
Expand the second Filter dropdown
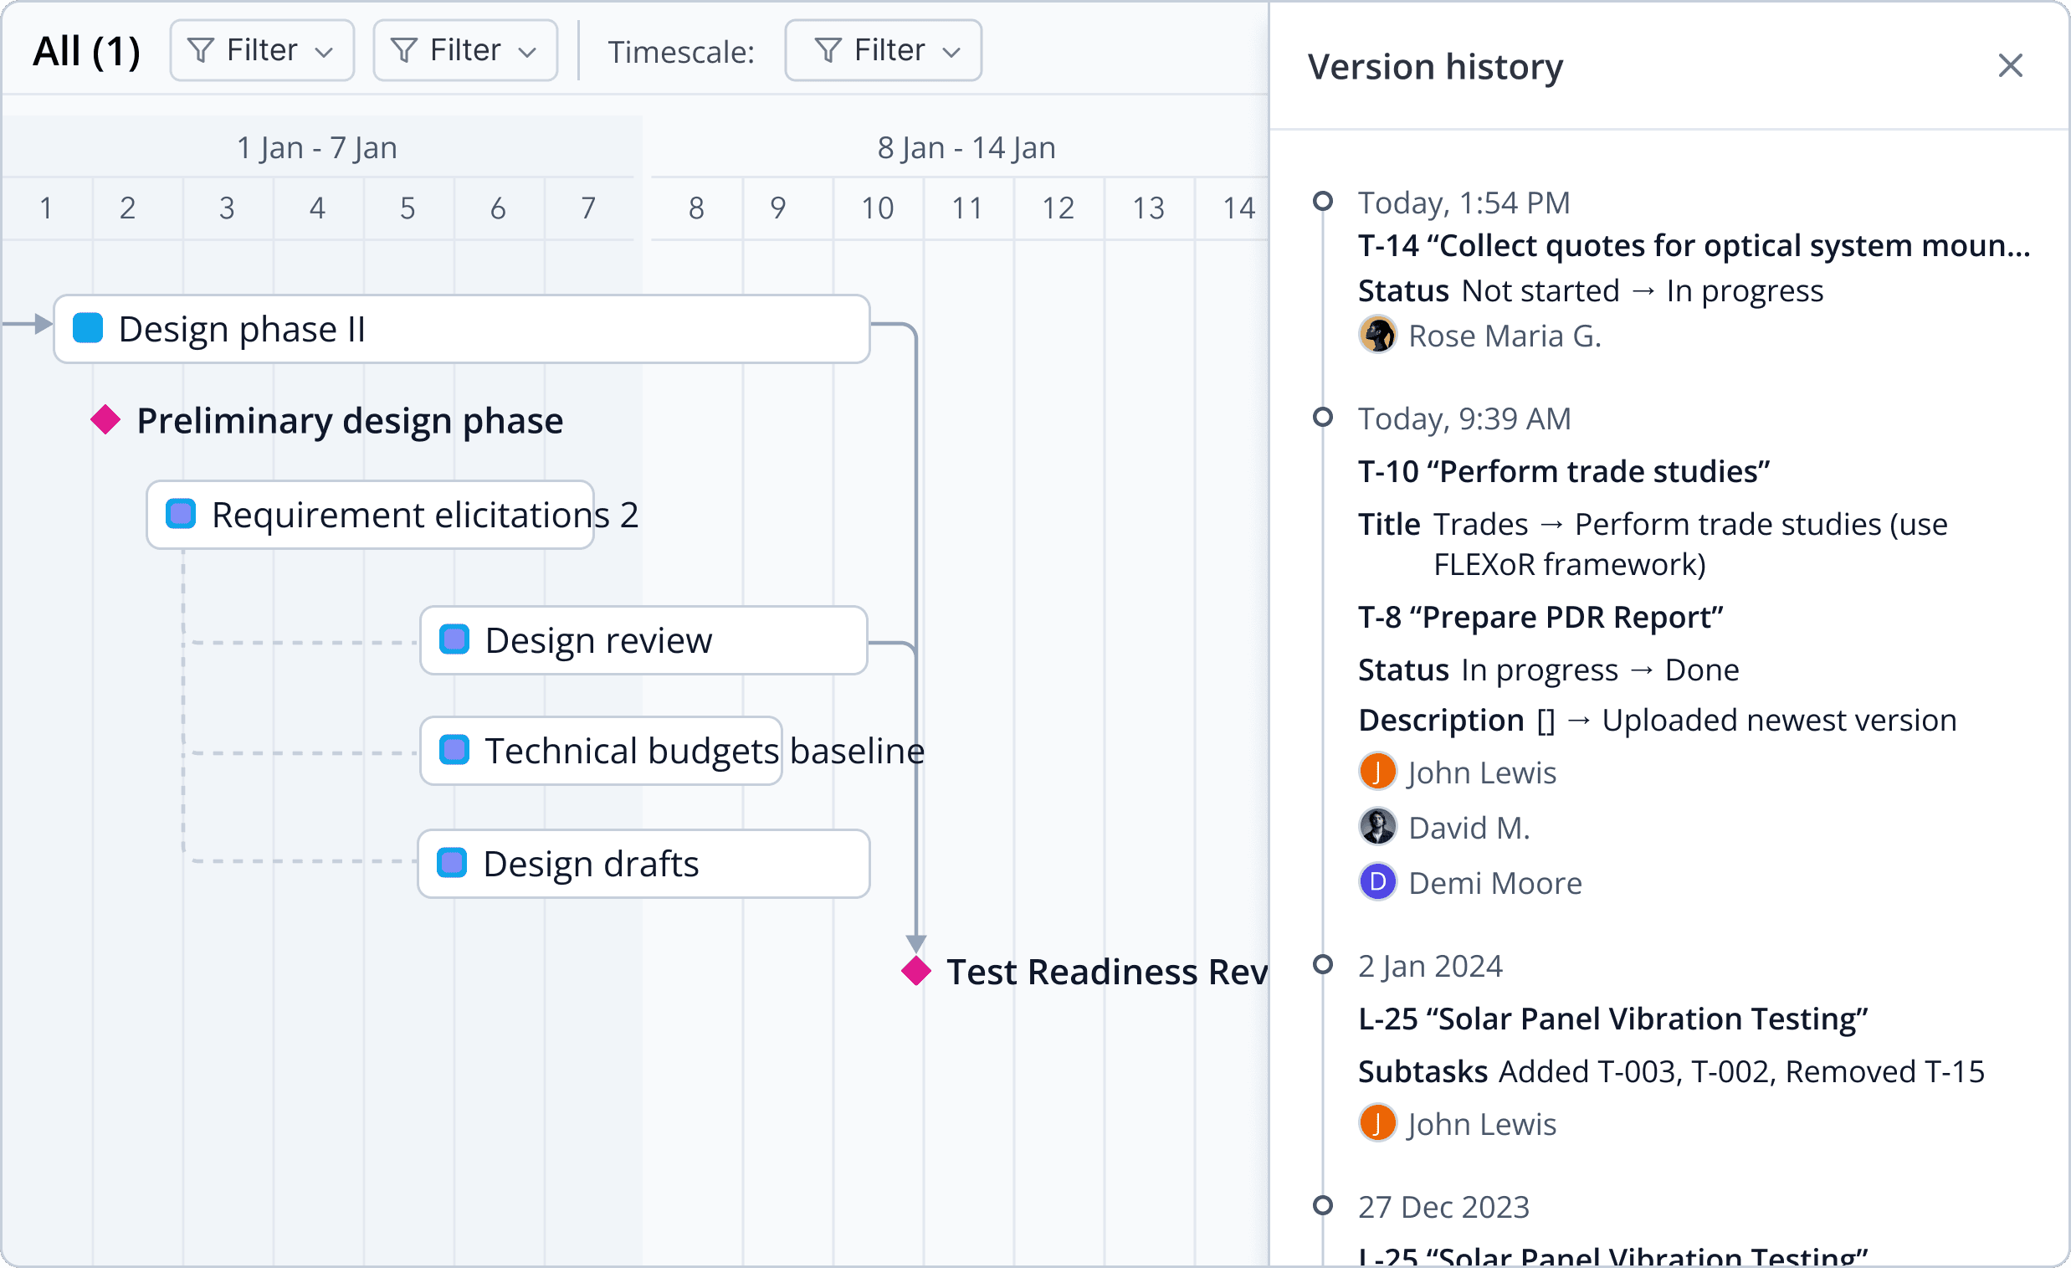[464, 49]
